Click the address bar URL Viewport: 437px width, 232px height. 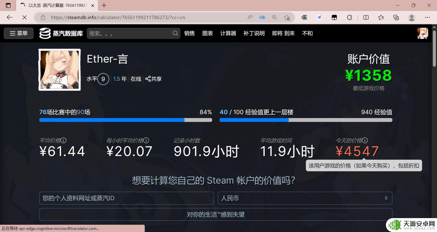point(118,17)
